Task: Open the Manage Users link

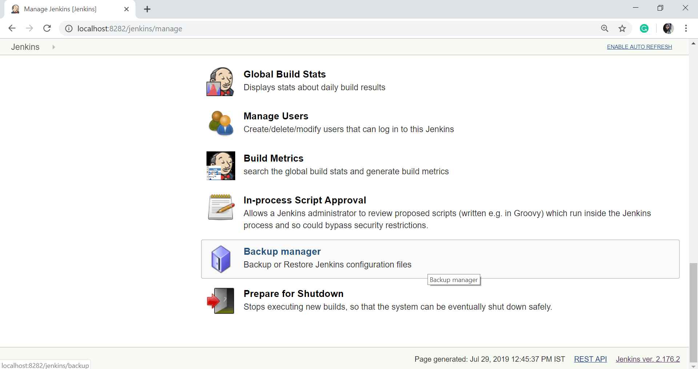Action: (x=276, y=116)
